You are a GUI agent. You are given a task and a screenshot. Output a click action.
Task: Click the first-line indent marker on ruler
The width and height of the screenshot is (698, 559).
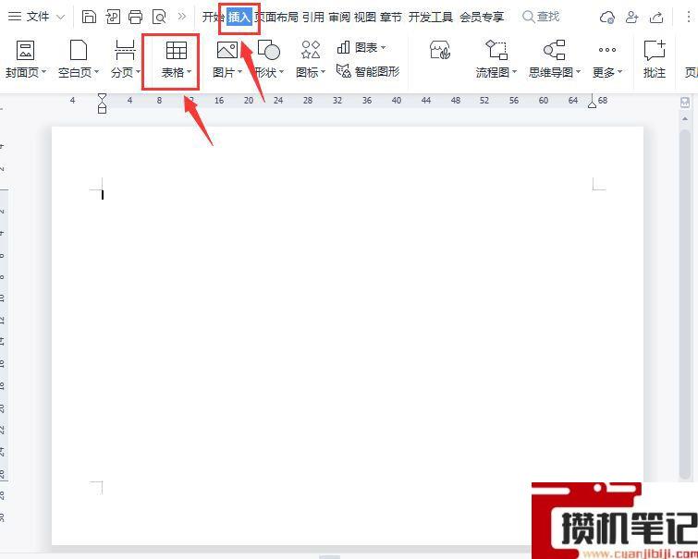coord(102,97)
